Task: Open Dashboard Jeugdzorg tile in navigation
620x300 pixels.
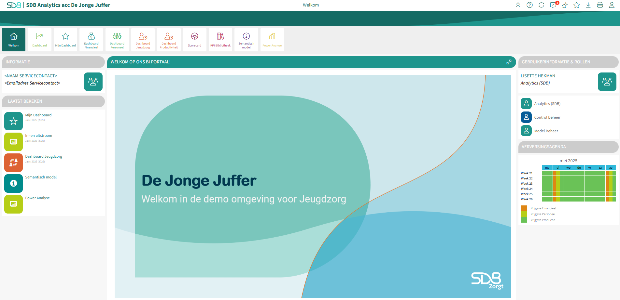Action: [x=143, y=40]
